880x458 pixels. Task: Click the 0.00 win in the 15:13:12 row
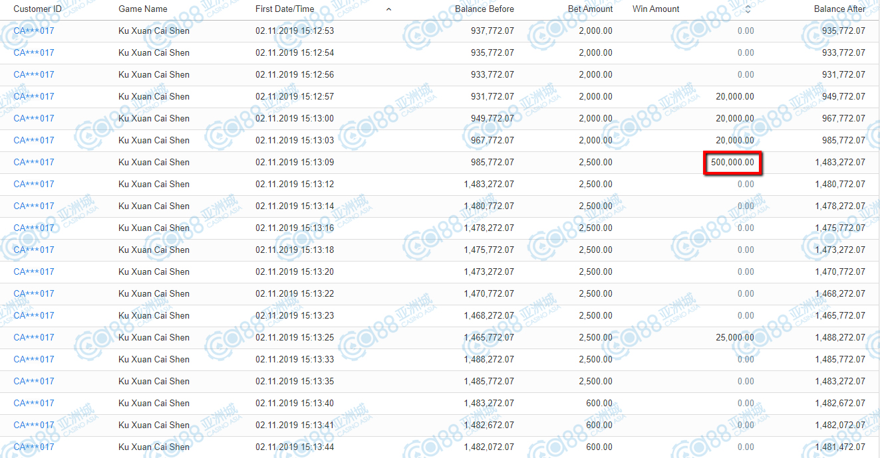746,184
